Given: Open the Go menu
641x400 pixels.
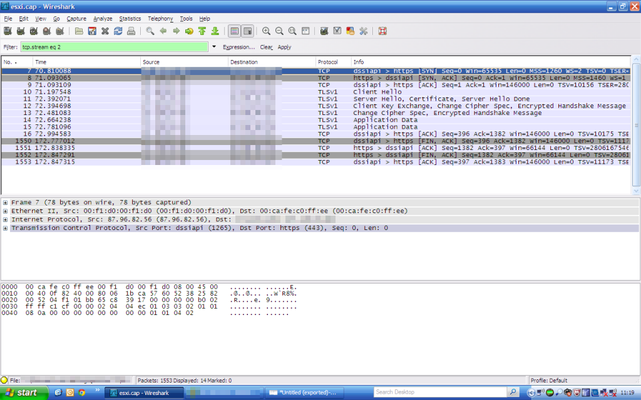Looking at the screenshot, I should coord(56,18).
